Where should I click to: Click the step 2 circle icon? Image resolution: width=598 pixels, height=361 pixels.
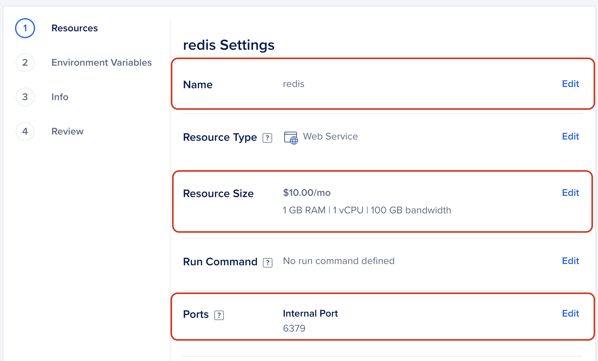point(25,63)
